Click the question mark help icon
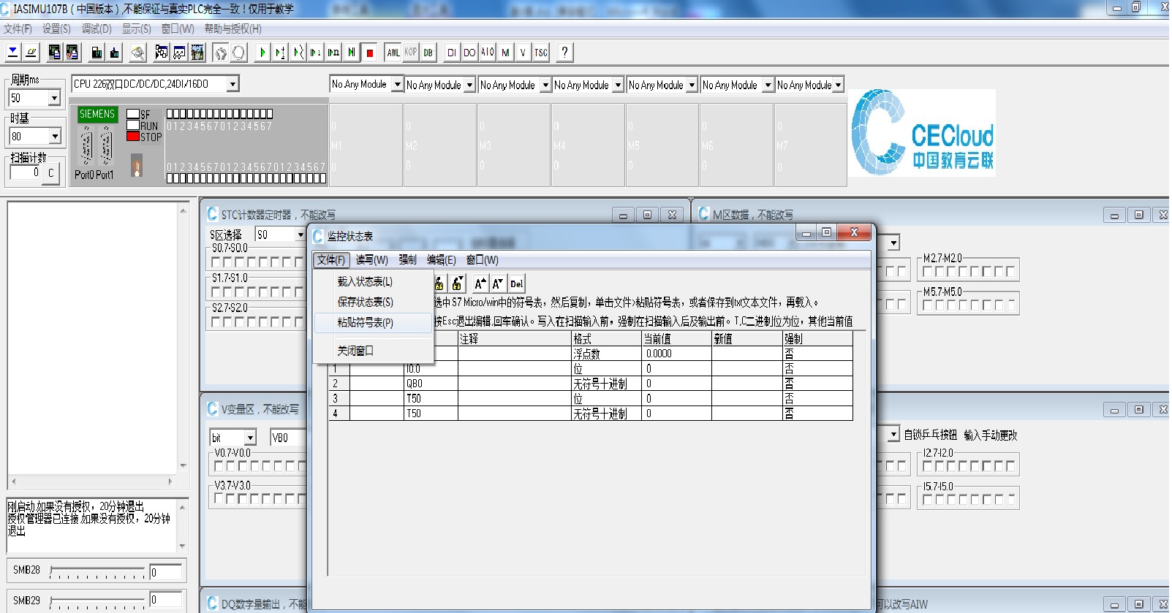1172x613 pixels. 564,53
